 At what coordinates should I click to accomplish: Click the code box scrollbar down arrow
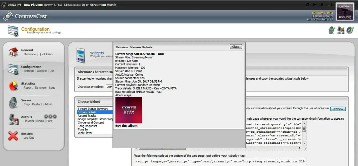pyautogui.click(x=304, y=143)
